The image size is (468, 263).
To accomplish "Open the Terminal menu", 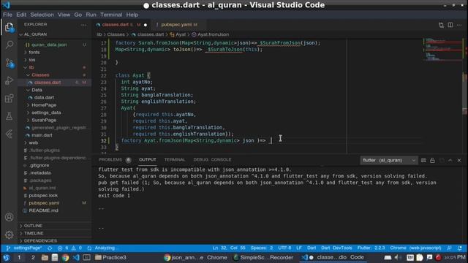I will tap(111, 15).
